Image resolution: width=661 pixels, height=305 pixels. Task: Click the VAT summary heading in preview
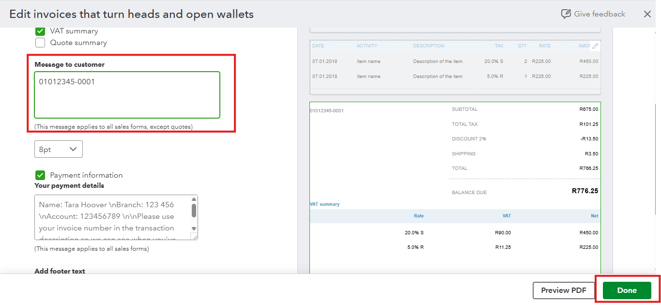coord(324,204)
